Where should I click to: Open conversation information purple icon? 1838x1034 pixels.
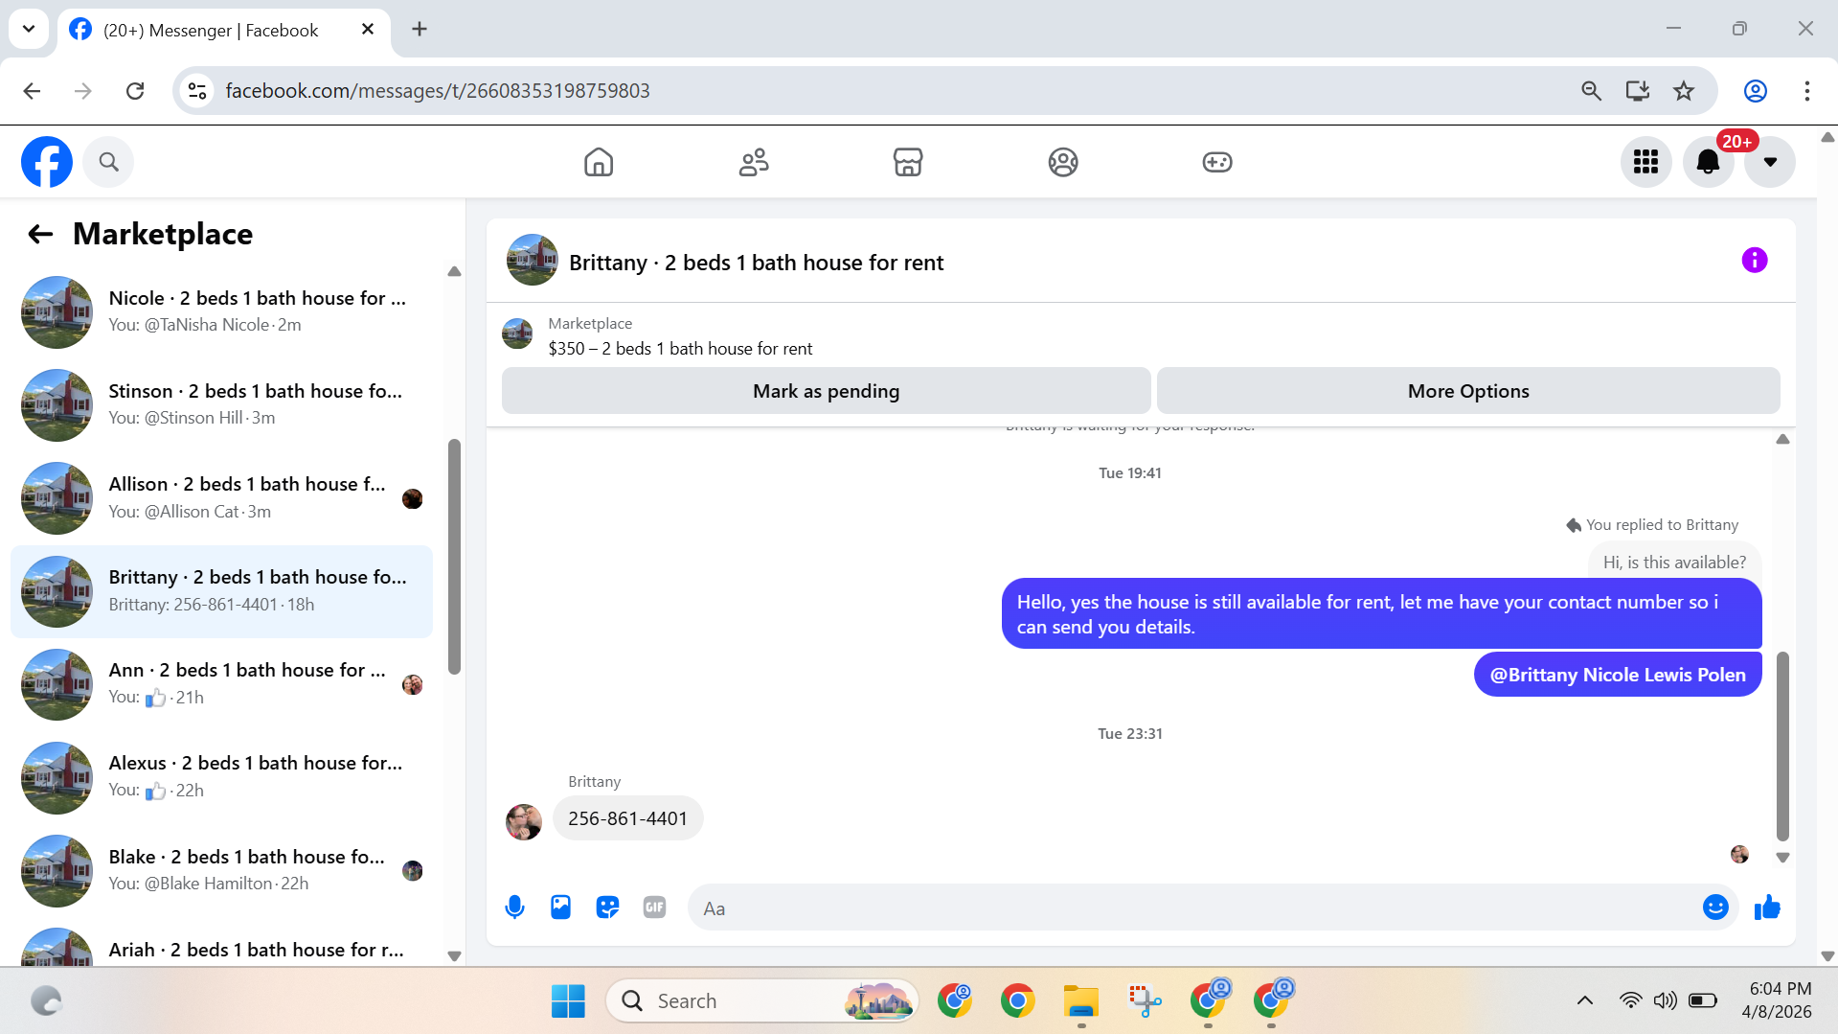click(1754, 261)
